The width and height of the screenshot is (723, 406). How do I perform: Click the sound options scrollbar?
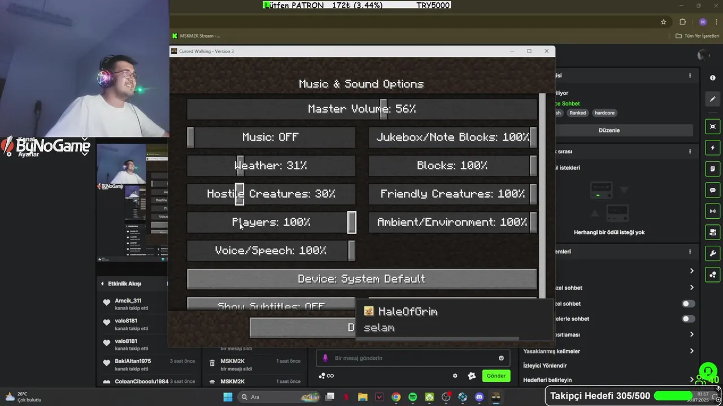click(x=543, y=196)
